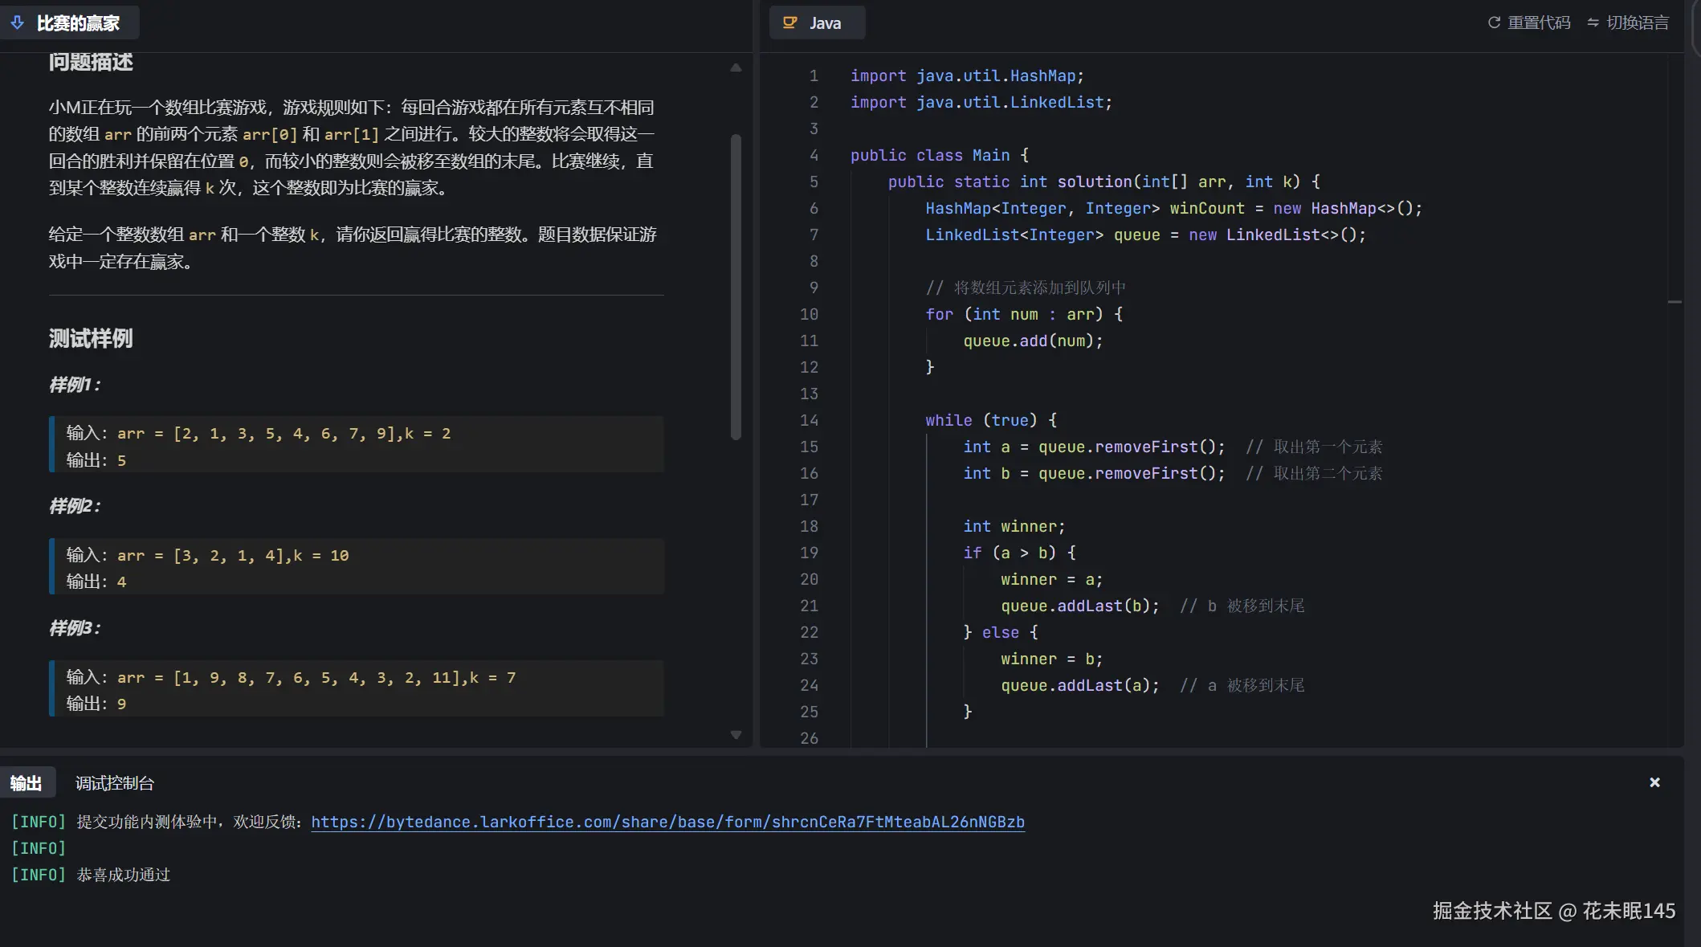The height and width of the screenshot is (947, 1701).
Task: Click the while (true) code line
Action: click(x=990, y=420)
